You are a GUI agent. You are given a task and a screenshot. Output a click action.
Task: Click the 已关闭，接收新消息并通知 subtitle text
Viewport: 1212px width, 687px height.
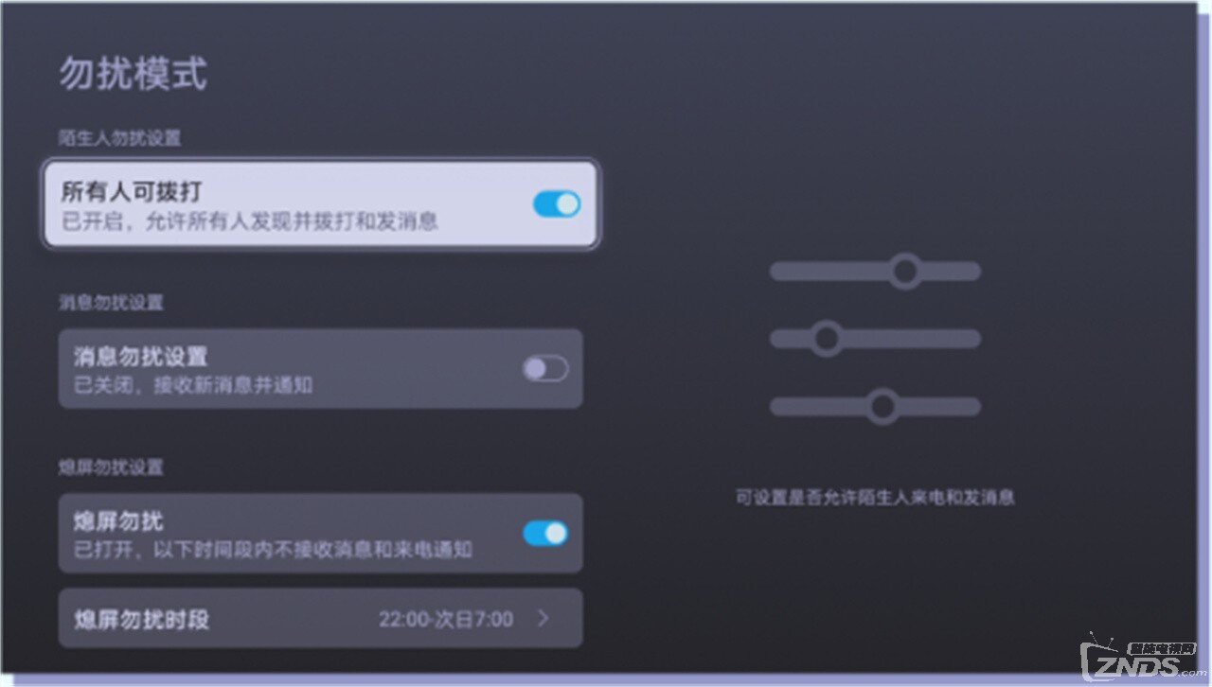(193, 385)
